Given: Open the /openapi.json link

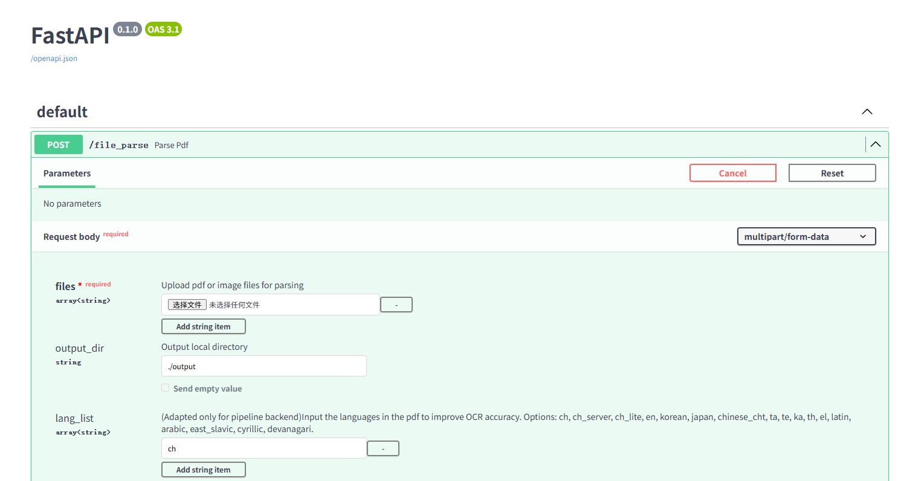Looking at the screenshot, I should pos(54,59).
